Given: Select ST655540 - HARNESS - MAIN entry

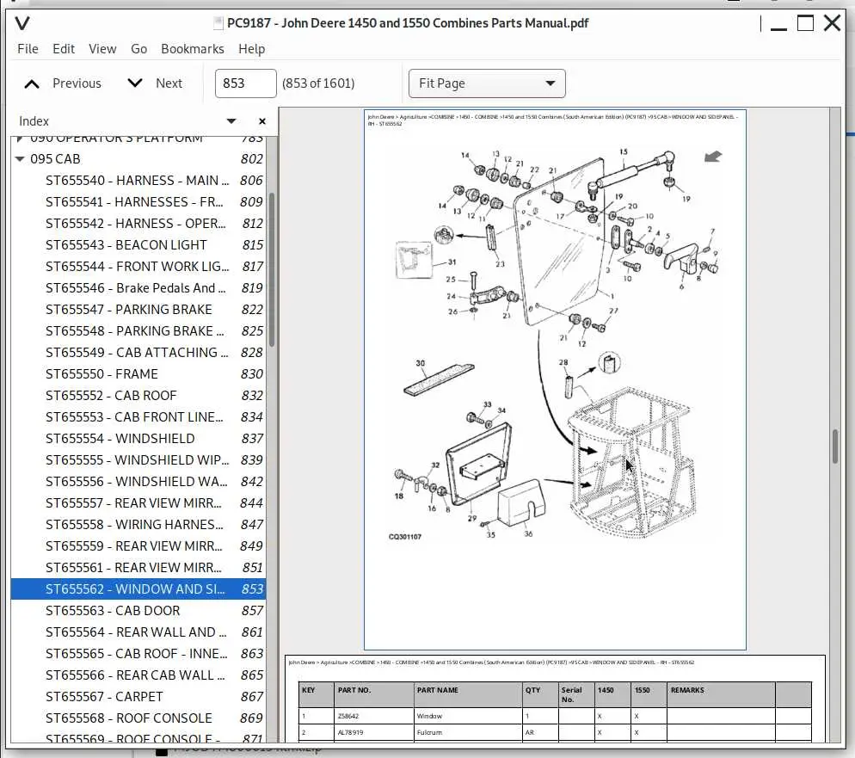Looking at the screenshot, I should [x=138, y=181].
